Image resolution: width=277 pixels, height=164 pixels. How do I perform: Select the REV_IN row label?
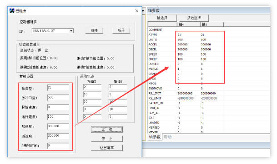coord(153,113)
